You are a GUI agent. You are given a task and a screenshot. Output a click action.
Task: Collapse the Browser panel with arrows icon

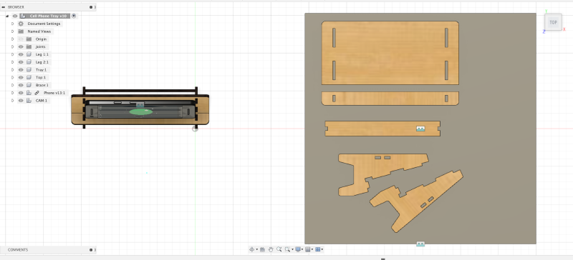point(4,7)
